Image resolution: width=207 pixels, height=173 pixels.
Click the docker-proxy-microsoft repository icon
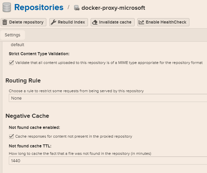76,8
